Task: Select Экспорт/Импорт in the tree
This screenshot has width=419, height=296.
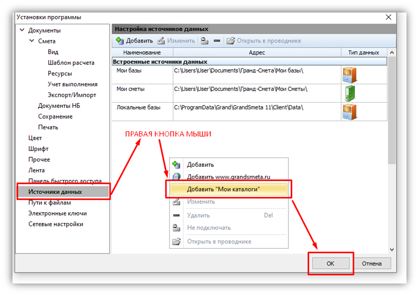Action: pyautogui.click(x=72, y=95)
